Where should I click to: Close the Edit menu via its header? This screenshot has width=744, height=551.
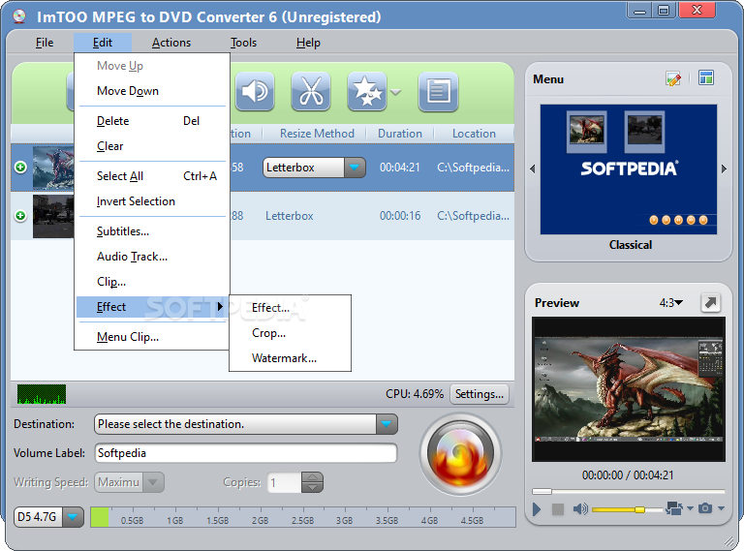point(103,43)
